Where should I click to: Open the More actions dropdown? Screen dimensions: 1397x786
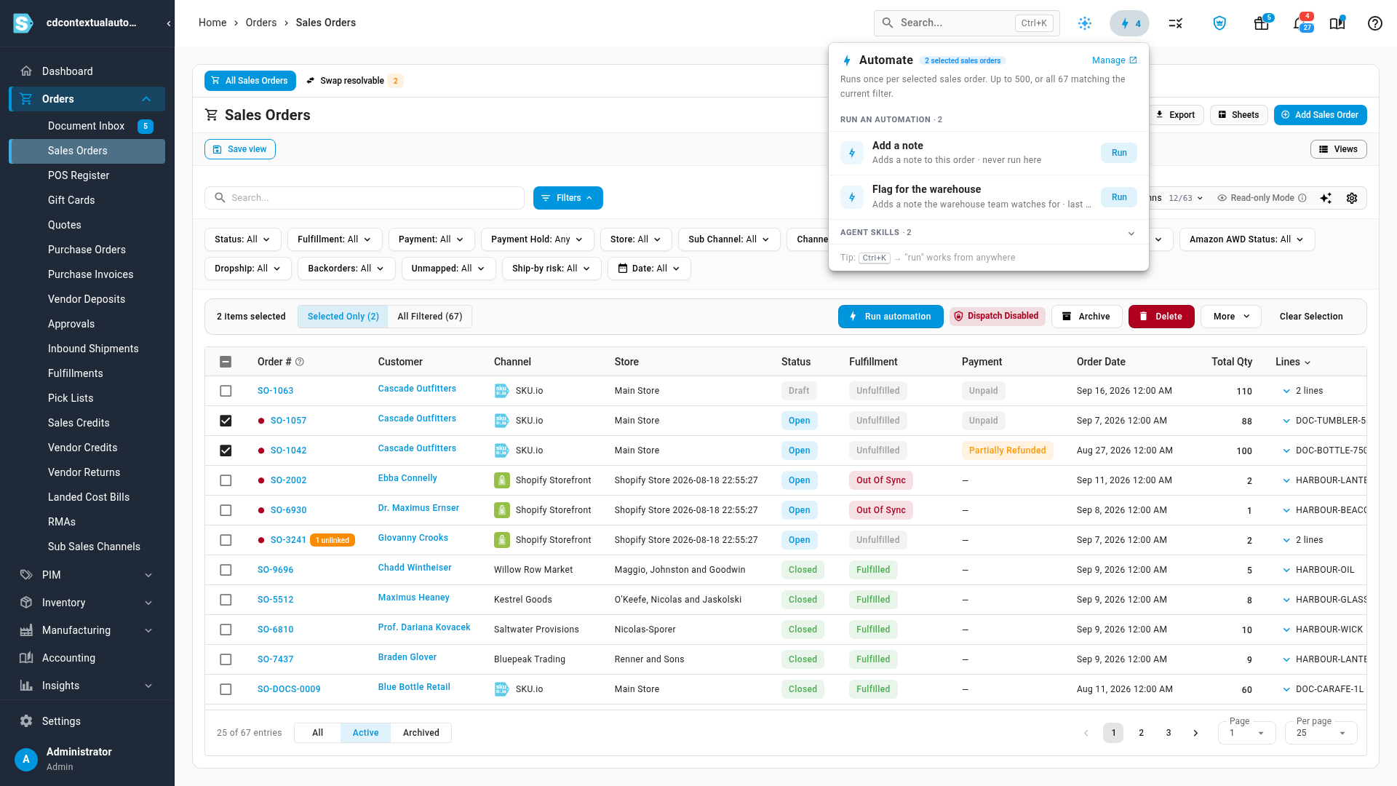pos(1231,317)
